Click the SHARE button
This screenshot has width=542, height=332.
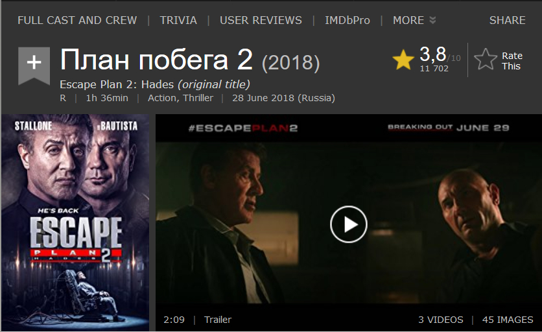(x=508, y=20)
